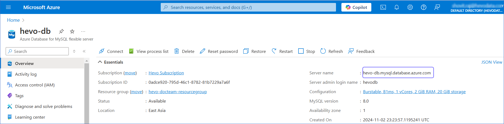The width and height of the screenshot is (504, 124).
Task: Pin hevo-db to dashboard
Action: point(61,31)
